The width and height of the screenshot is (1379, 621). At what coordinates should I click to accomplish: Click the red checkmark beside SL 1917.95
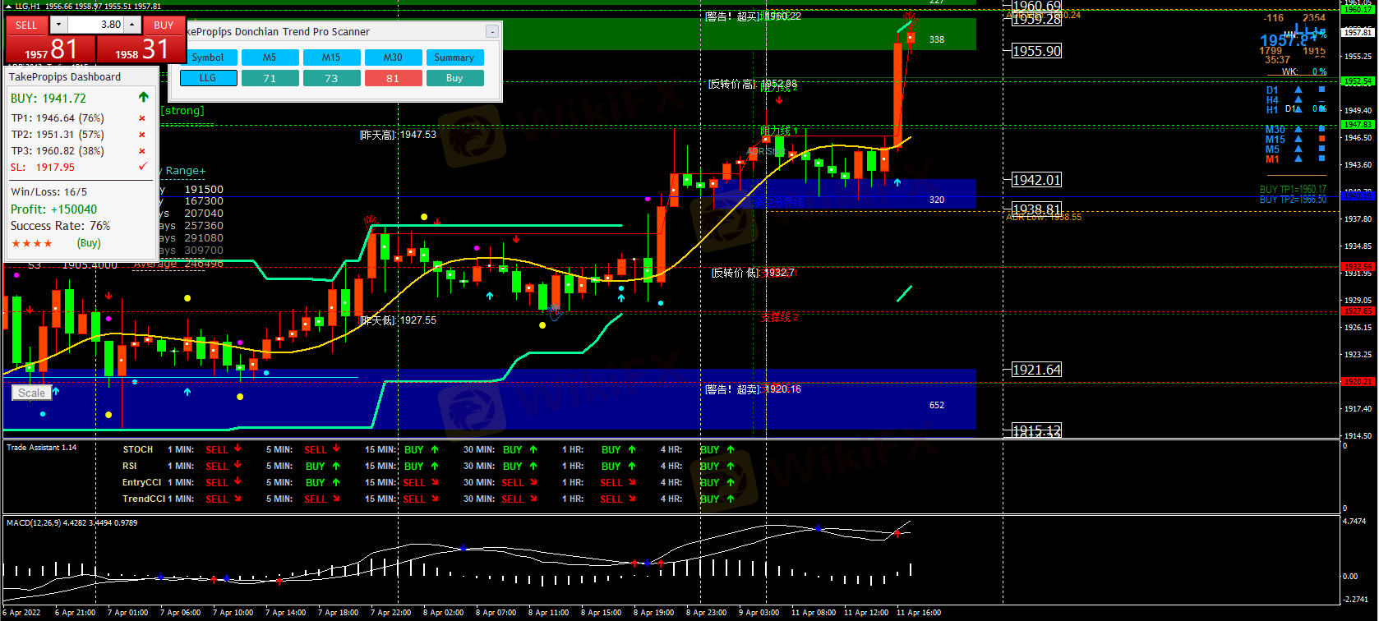coord(143,167)
